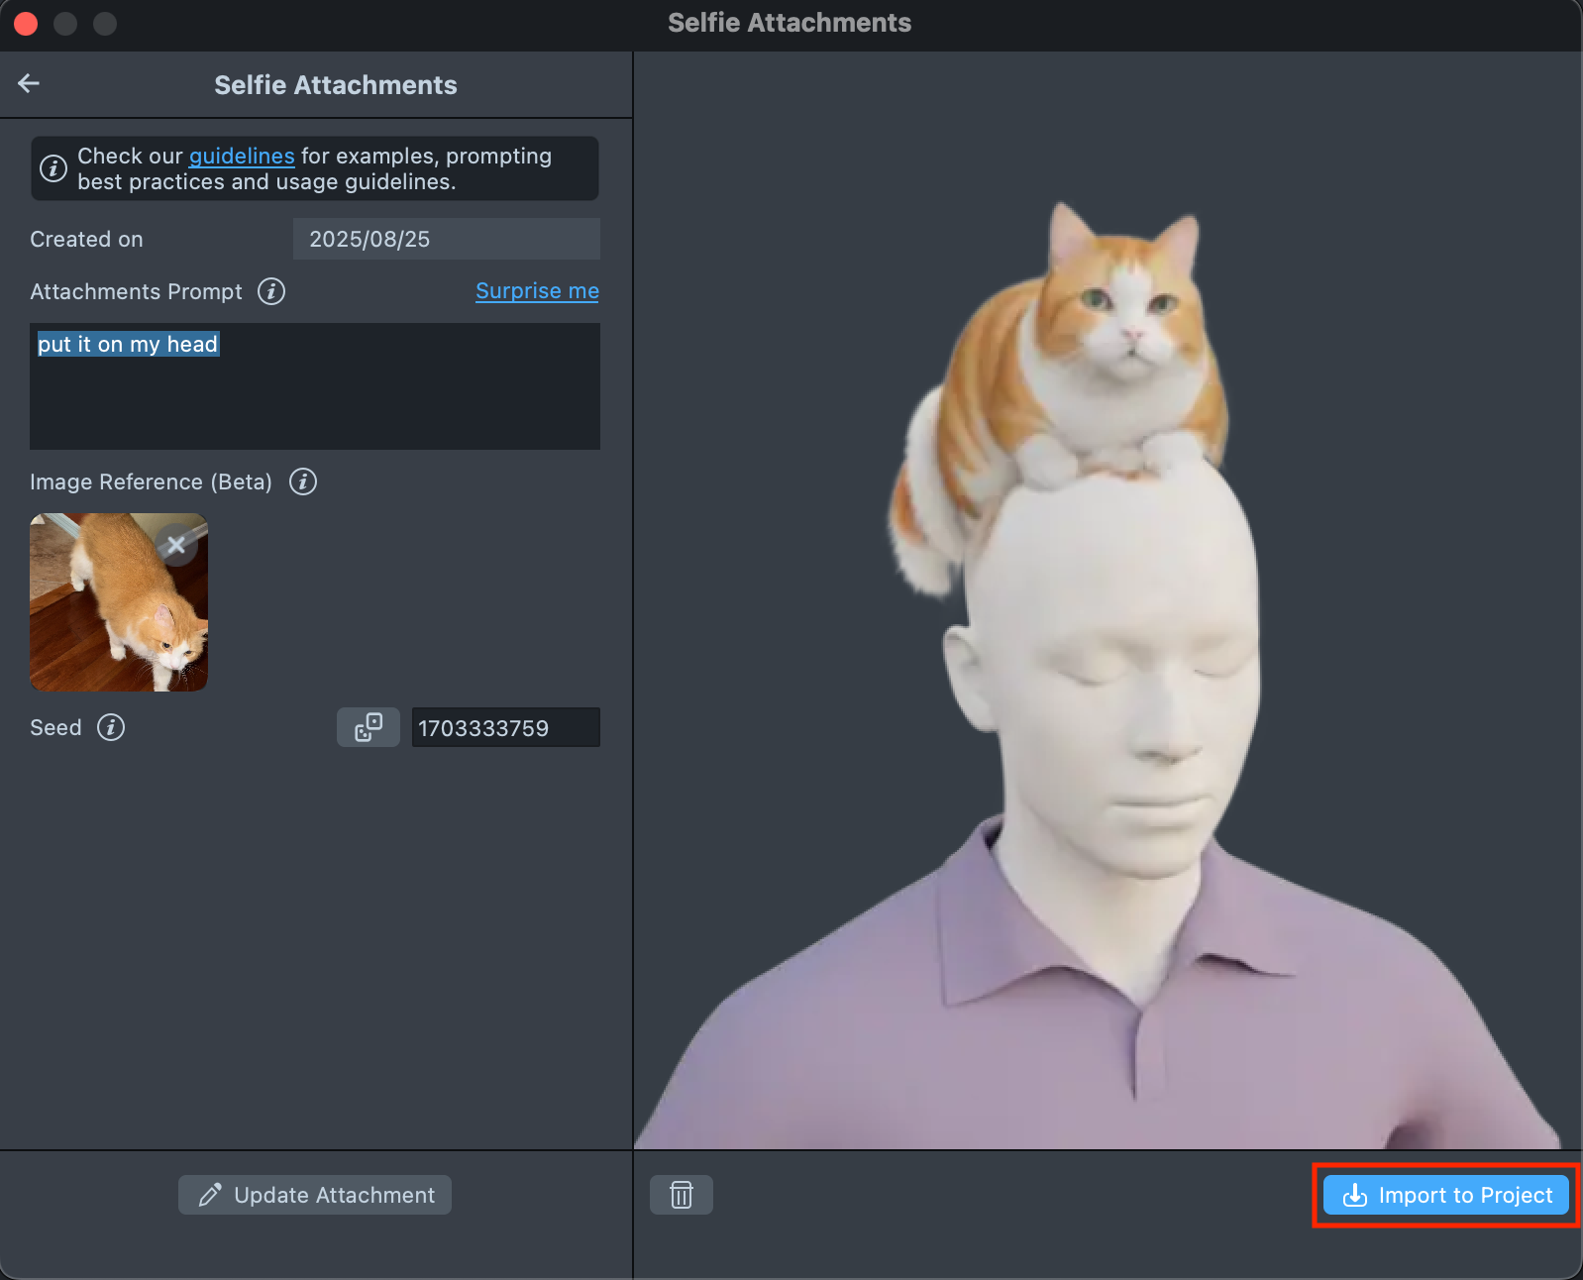Show info for Image Reference (Beta)
1583x1280 pixels.
(303, 481)
